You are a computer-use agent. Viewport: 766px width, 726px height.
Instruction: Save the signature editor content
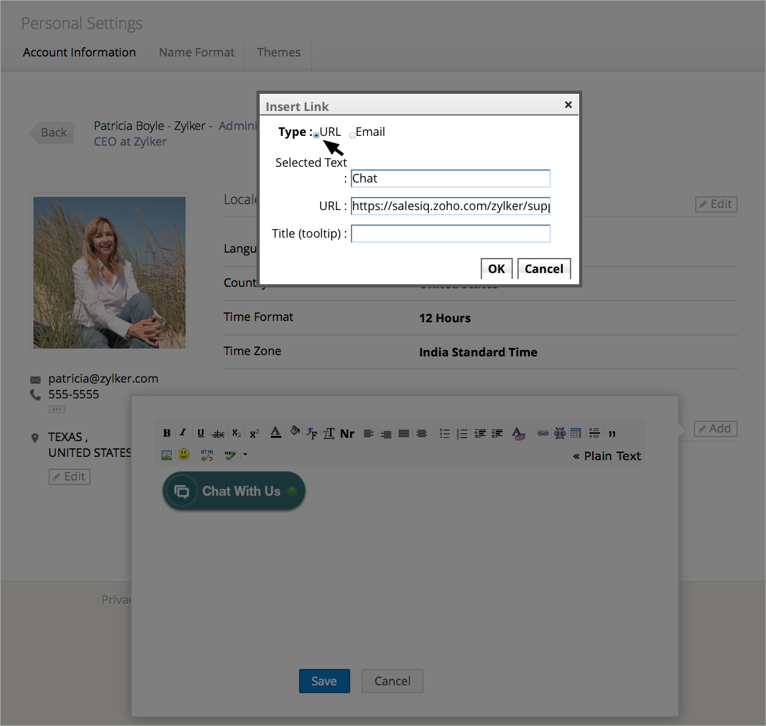pos(324,681)
